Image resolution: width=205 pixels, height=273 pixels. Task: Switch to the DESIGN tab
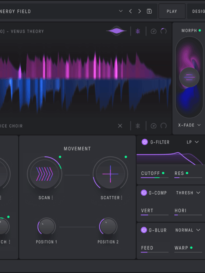[x=196, y=11]
